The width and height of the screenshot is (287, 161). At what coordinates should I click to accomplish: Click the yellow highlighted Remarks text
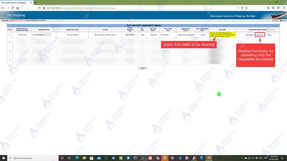point(222,35)
